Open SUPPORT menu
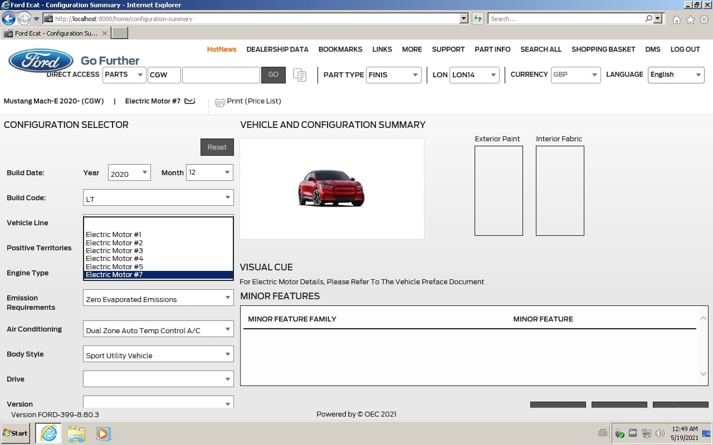Viewport: 713px width, 445px height. point(448,50)
